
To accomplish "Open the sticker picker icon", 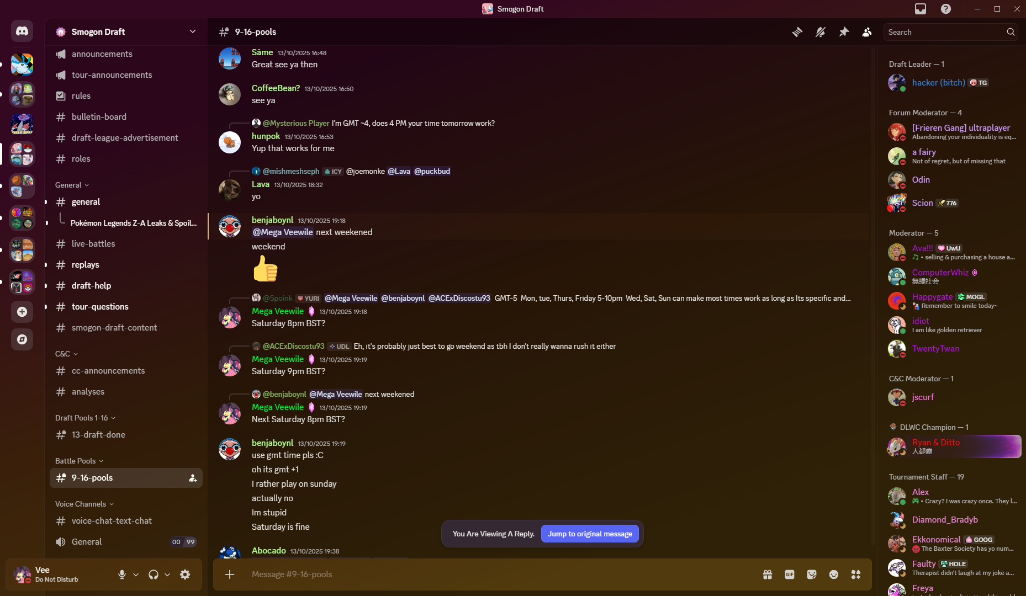I will 812,574.
